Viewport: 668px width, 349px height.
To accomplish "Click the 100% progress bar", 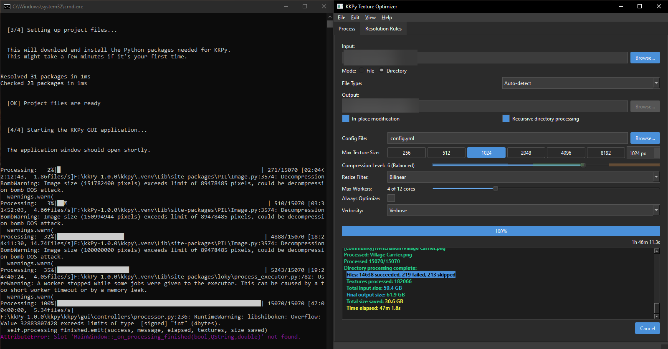I will pos(501,231).
